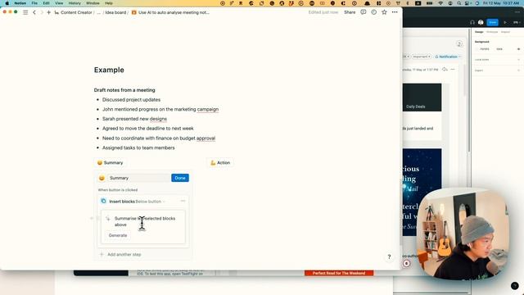Image resolution: width=524 pixels, height=295 pixels.
Task: Open the Edit menu
Action: tap(46, 3)
